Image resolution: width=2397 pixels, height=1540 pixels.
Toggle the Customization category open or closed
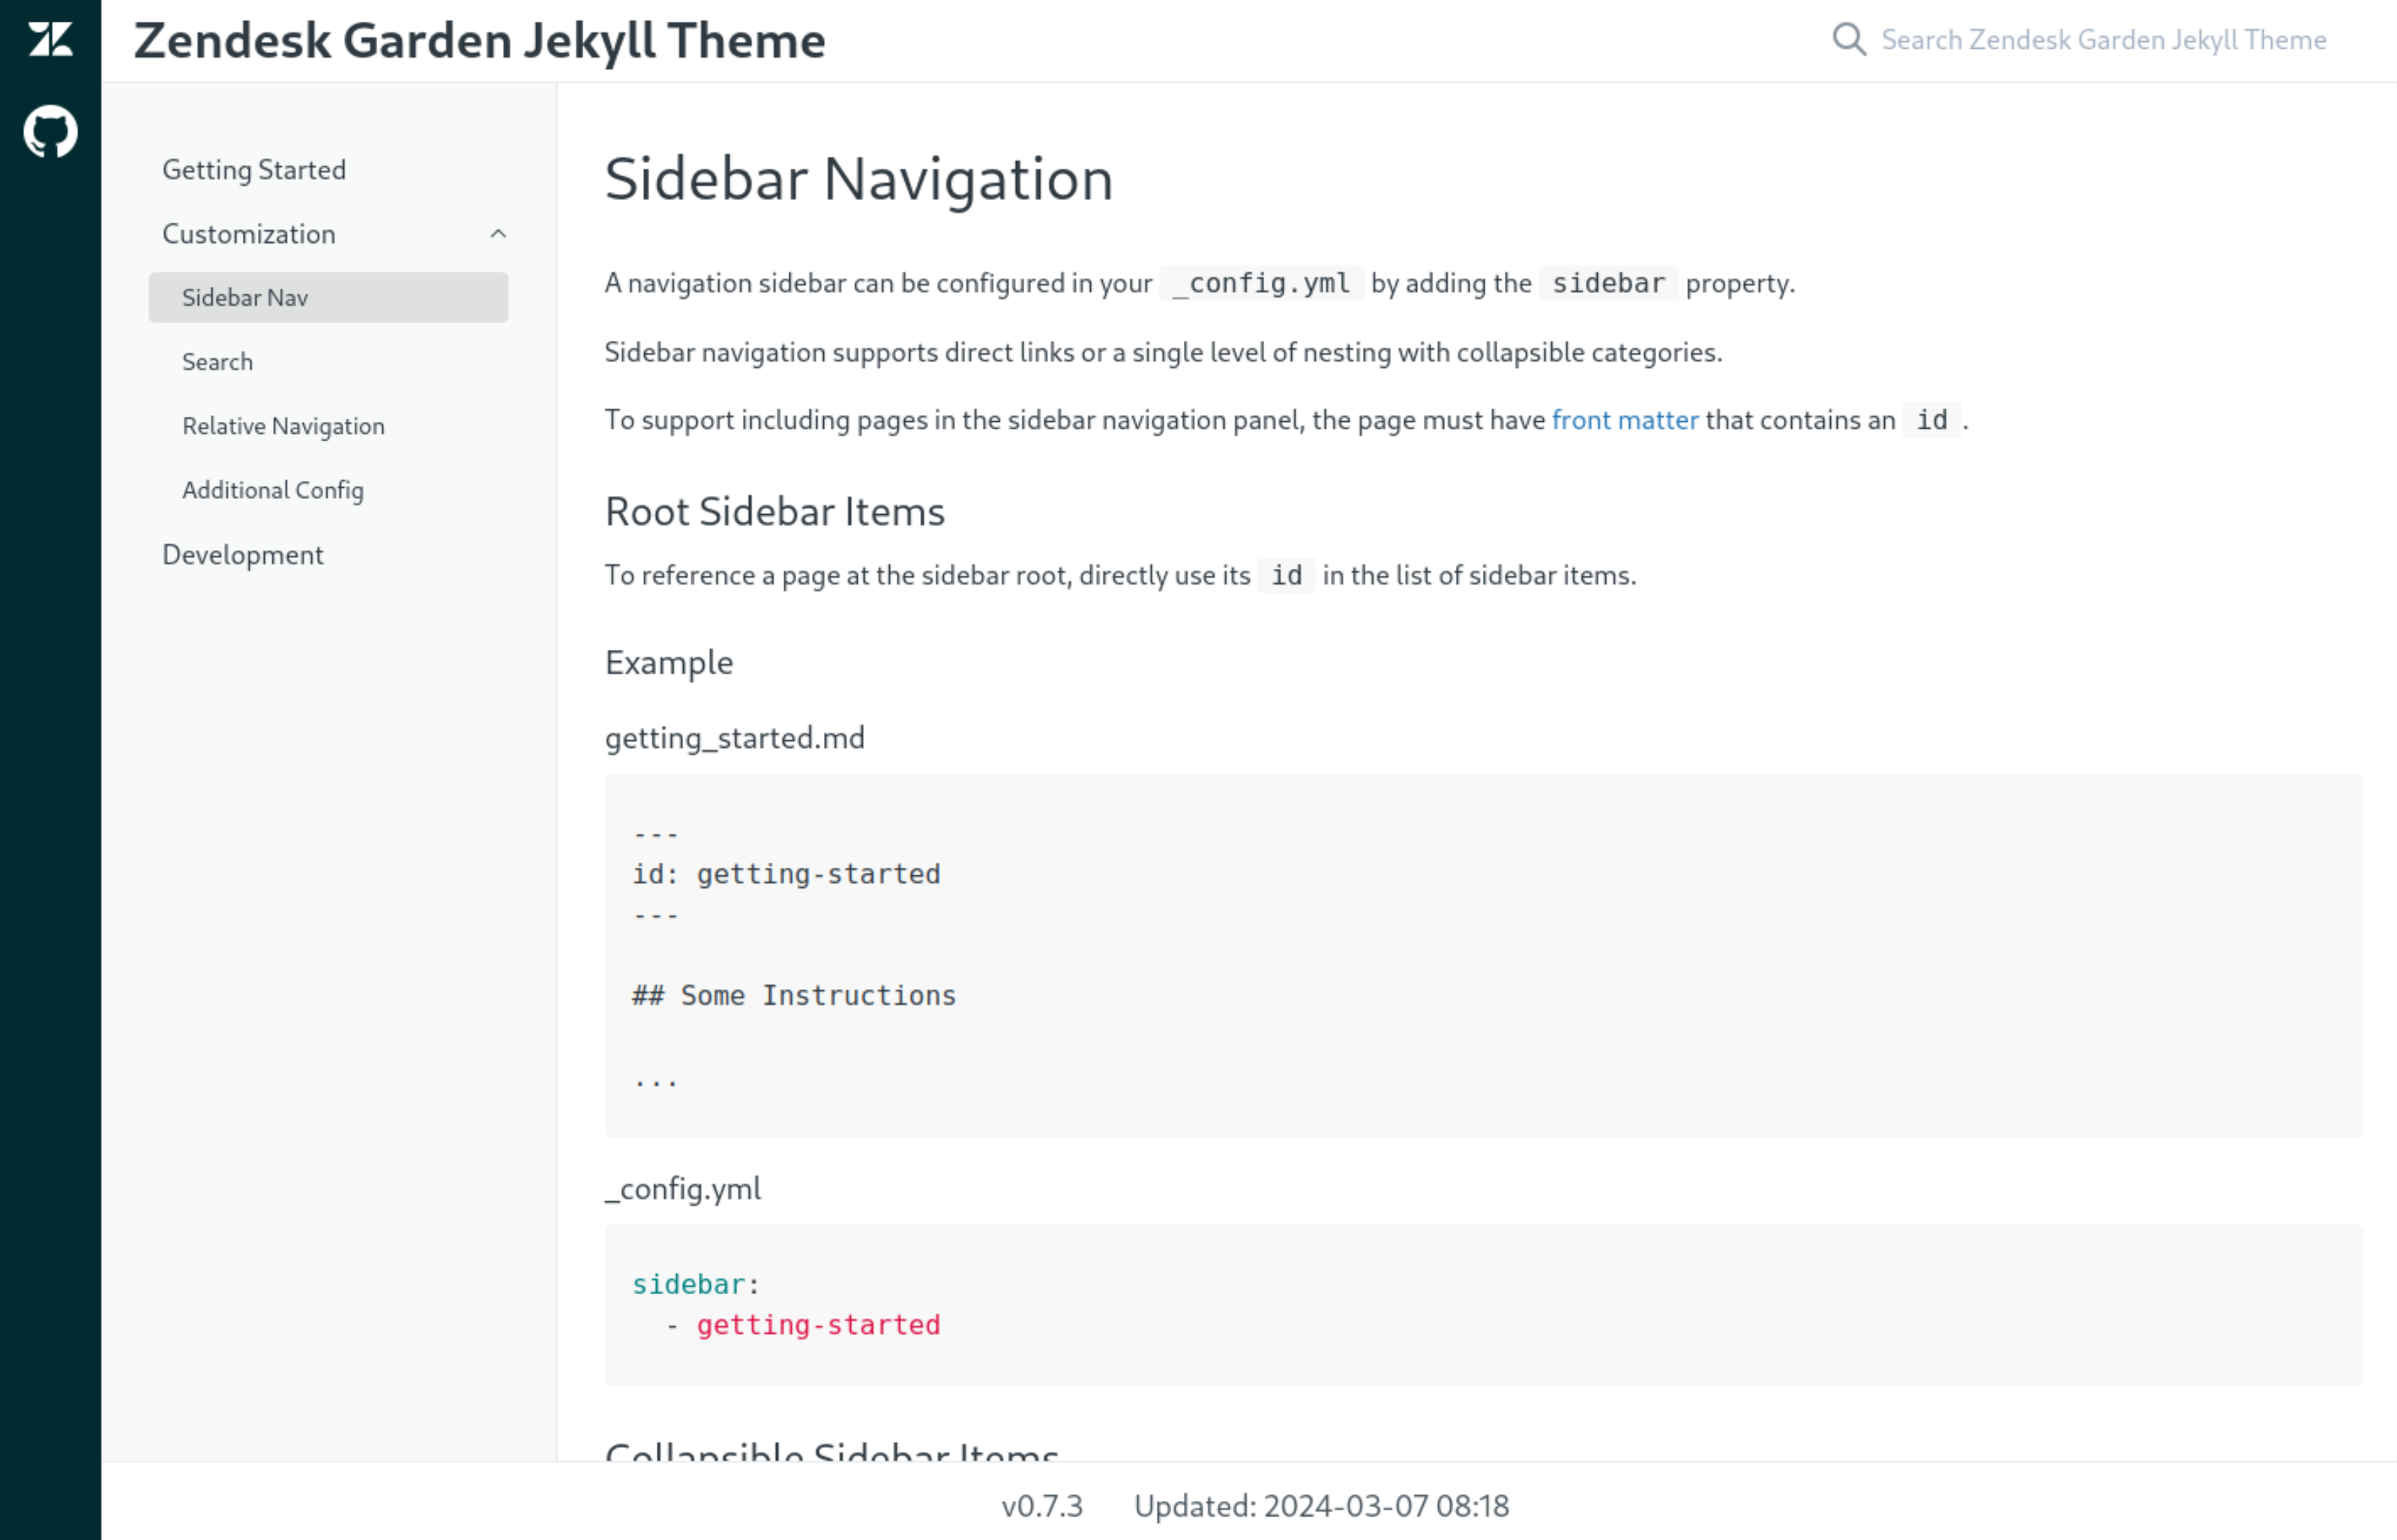pos(247,233)
